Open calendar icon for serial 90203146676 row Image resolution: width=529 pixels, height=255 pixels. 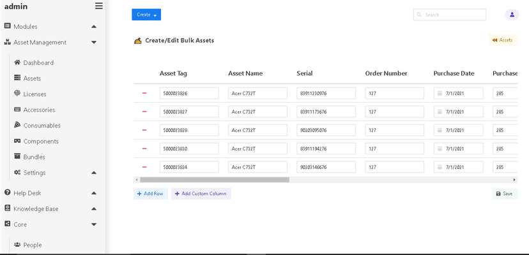pos(440,168)
